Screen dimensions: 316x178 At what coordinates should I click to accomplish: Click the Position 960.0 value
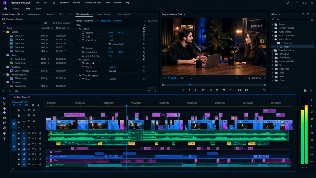pyautogui.click(x=111, y=33)
